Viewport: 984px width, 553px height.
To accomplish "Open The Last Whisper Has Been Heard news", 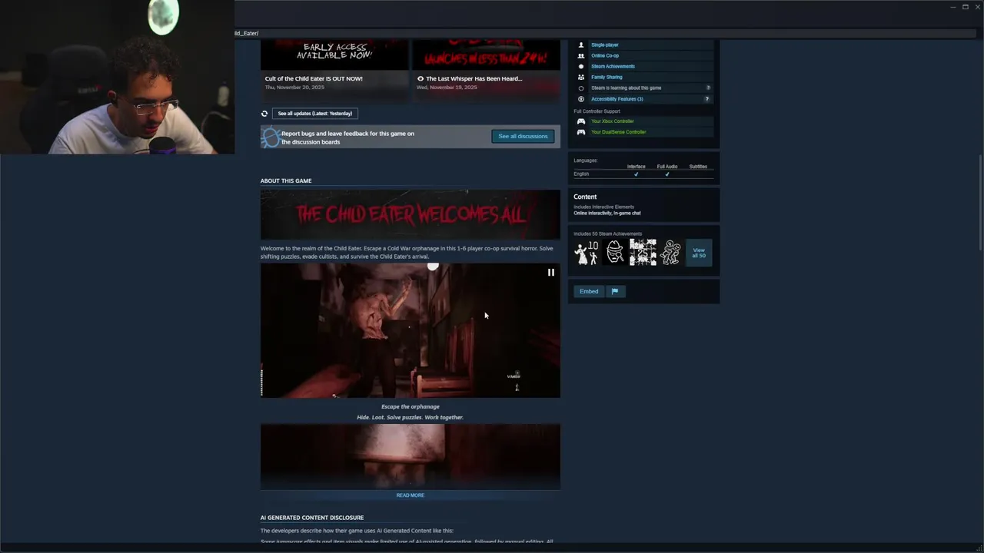I will (474, 78).
